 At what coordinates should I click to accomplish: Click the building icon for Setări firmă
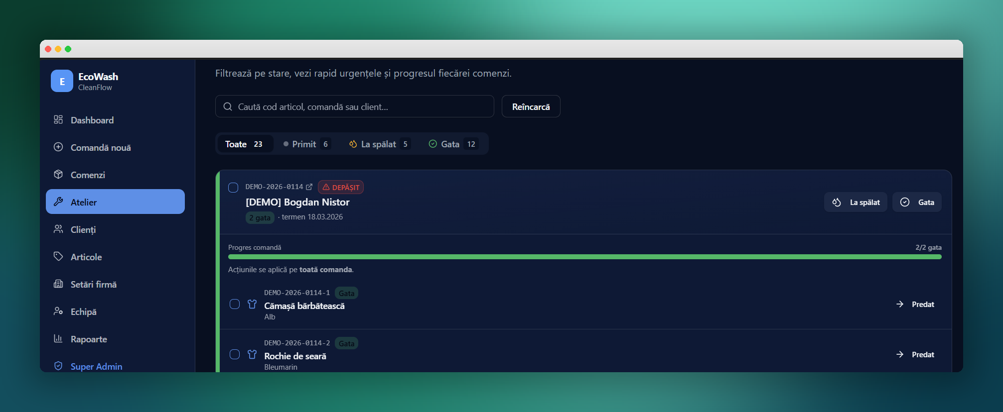(x=58, y=284)
